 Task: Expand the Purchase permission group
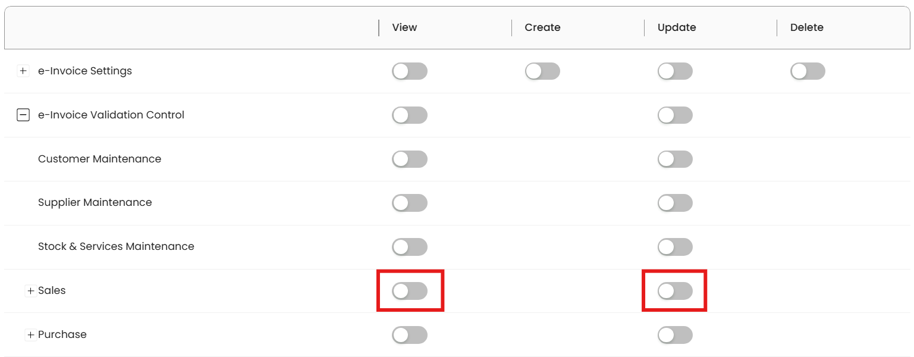coord(31,335)
